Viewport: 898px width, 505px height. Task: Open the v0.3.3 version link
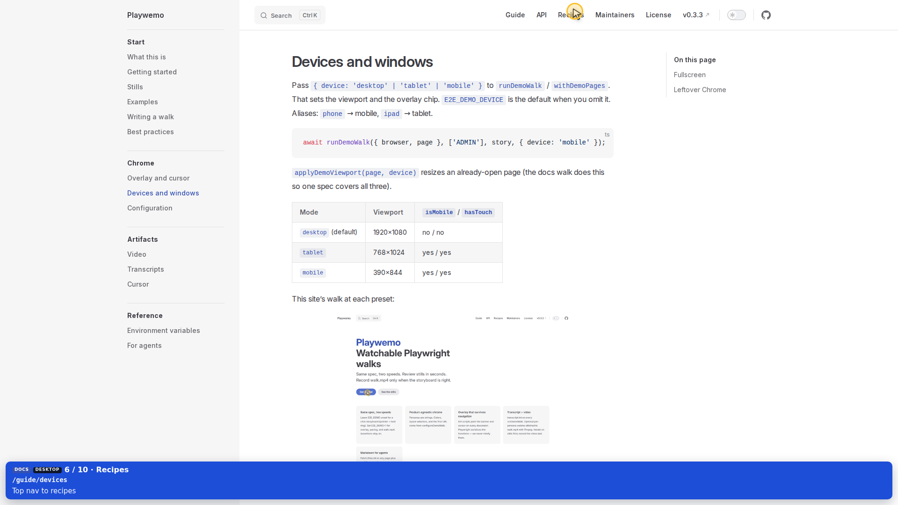696,15
